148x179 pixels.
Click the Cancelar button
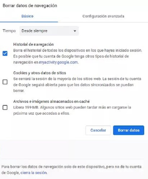click(98, 130)
